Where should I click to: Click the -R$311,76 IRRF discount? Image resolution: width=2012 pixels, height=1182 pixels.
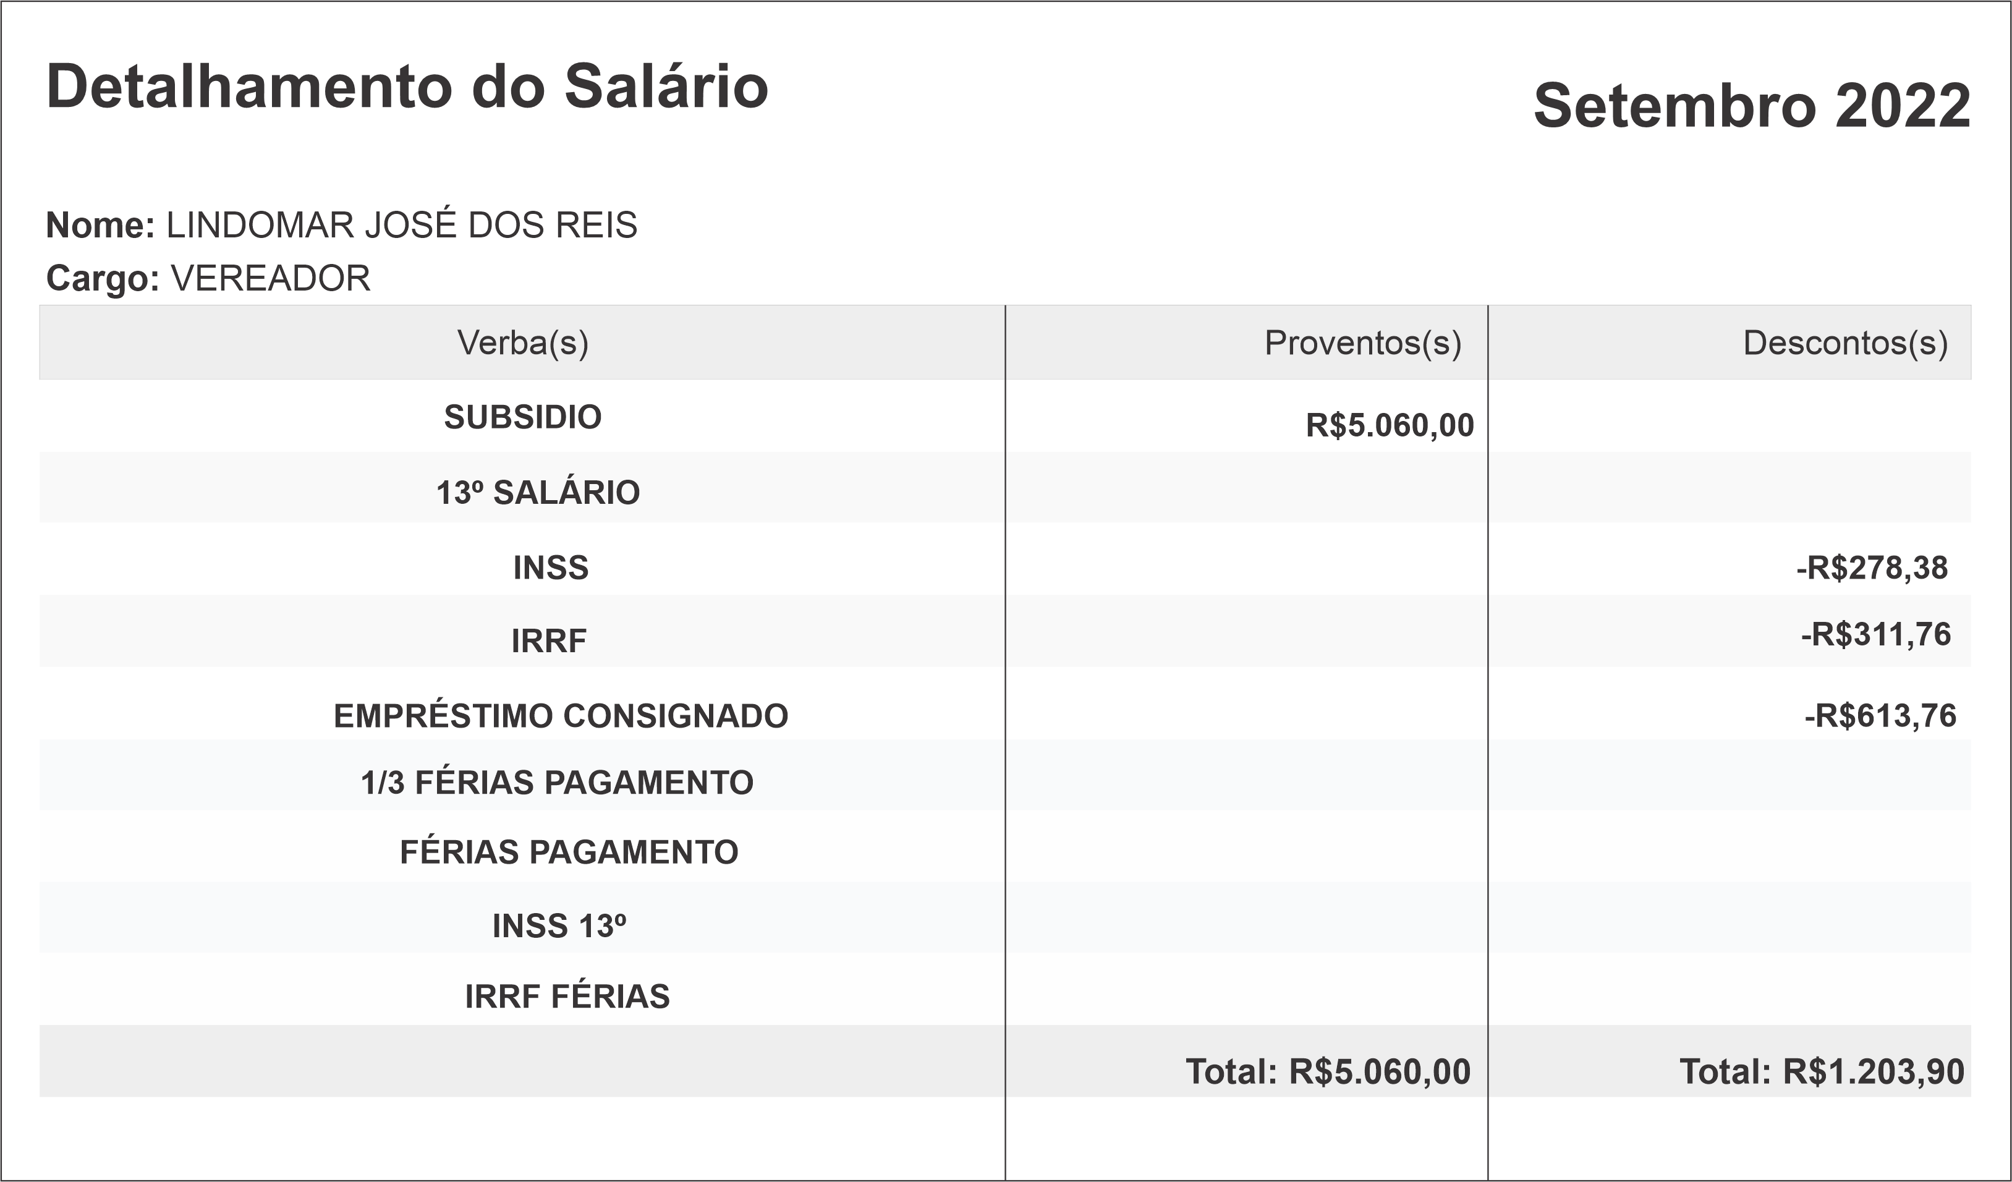pos(1875,634)
